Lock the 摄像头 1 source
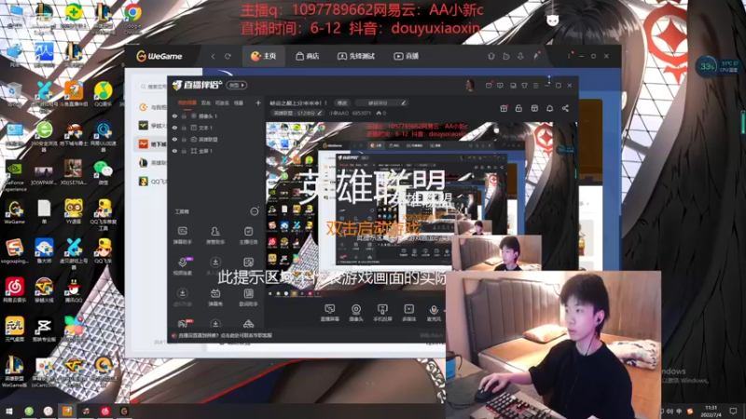The width and height of the screenshot is (746, 419). point(184,115)
